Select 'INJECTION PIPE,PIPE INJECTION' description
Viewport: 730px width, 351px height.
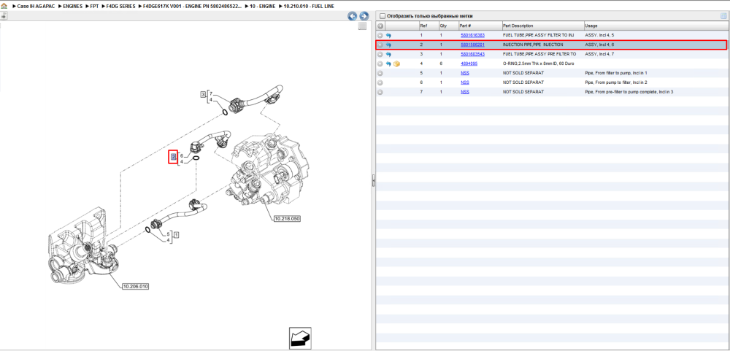[533, 45]
